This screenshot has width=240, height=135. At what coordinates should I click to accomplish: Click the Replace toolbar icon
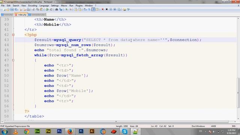coord(61,9)
